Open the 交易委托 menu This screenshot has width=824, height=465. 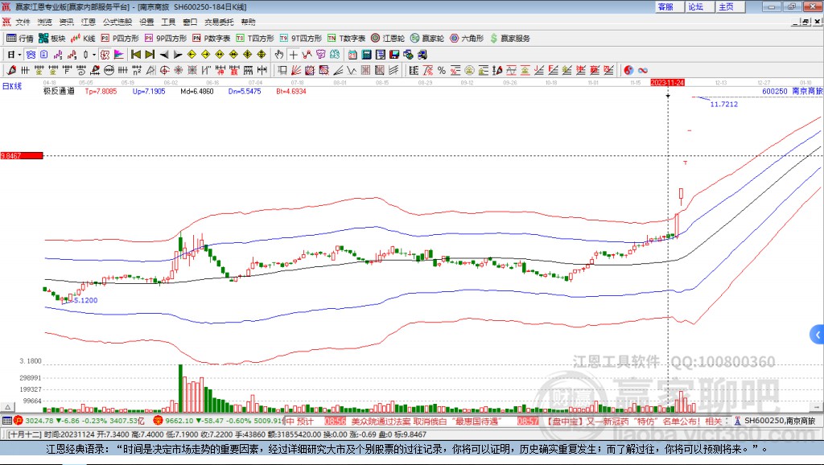pyautogui.click(x=219, y=22)
